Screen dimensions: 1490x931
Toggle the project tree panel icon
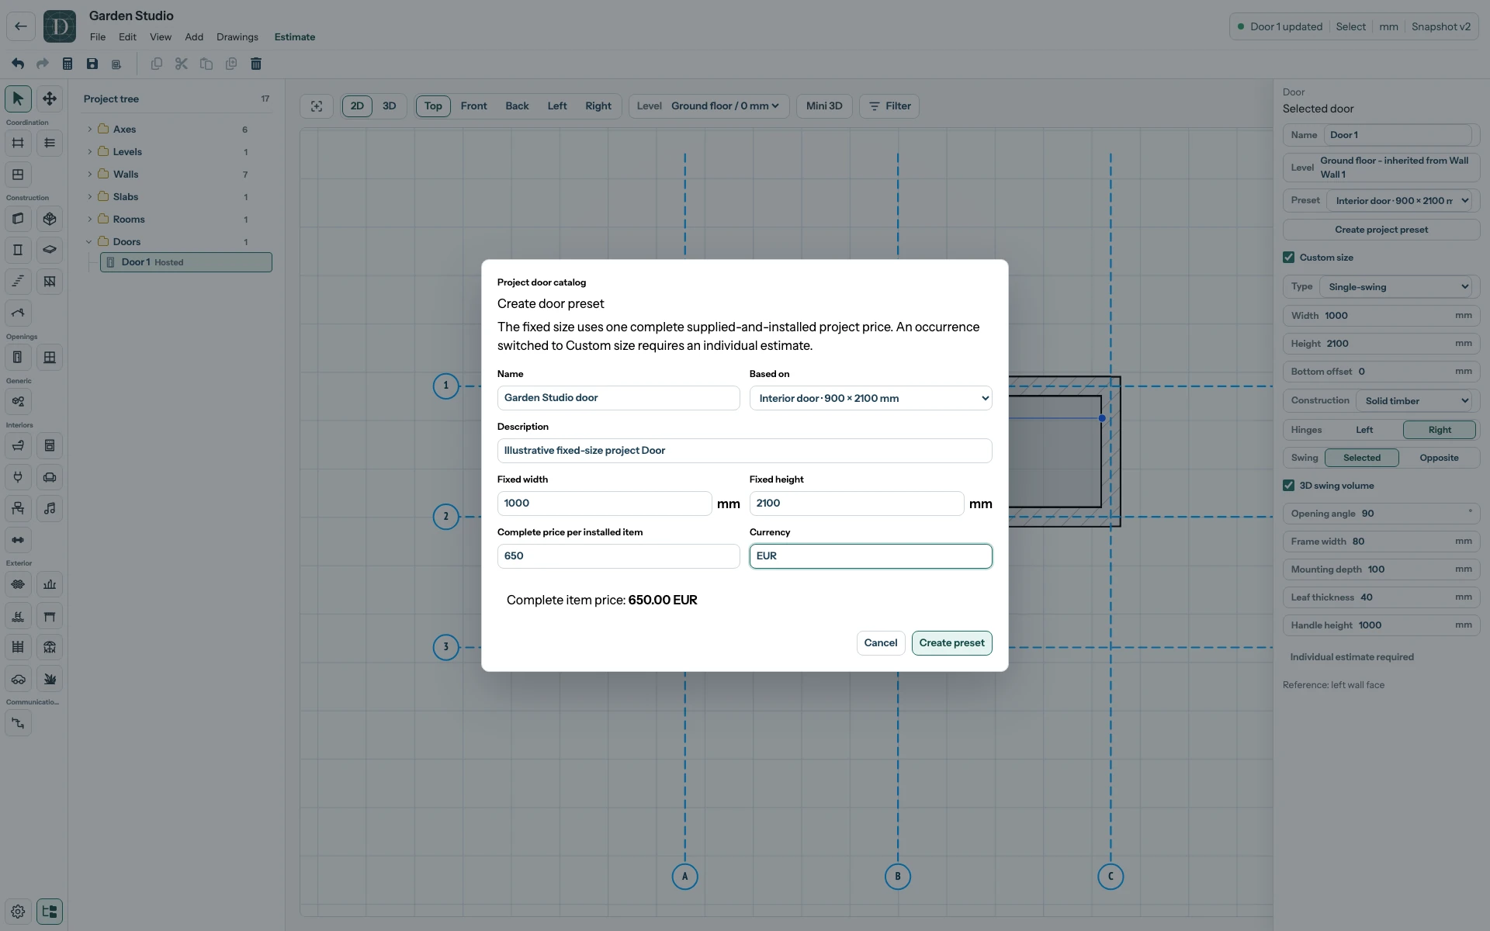coord(50,912)
